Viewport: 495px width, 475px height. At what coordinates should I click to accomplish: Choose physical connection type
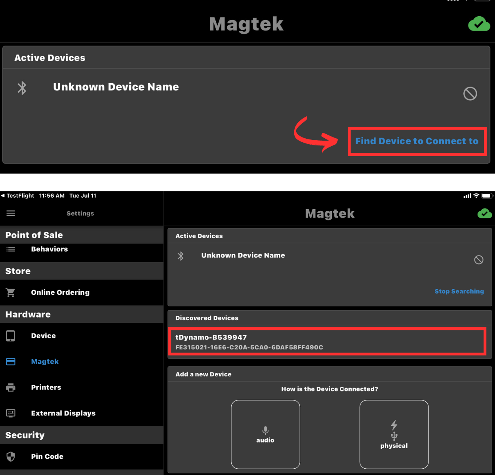394,435
